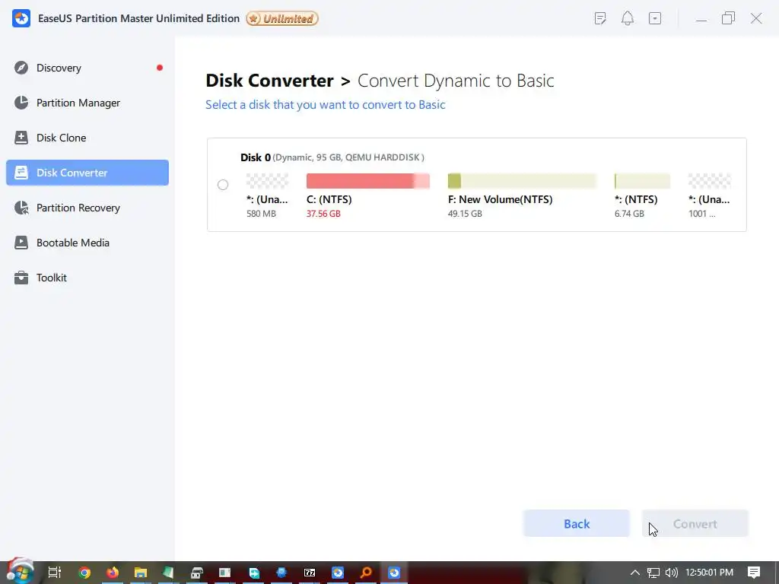This screenshot has width=779, height=584.
Task: Click the Back button
Action: 577,523
